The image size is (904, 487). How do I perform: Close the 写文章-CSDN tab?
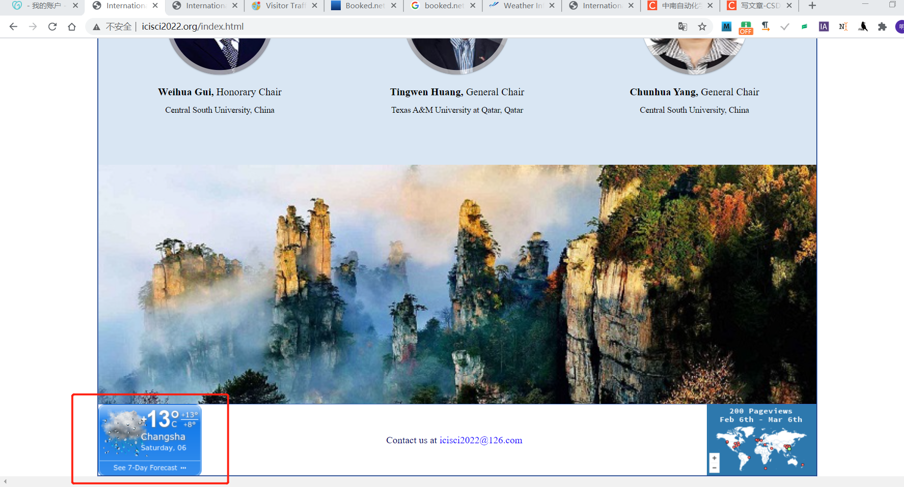tap(789, 5)
